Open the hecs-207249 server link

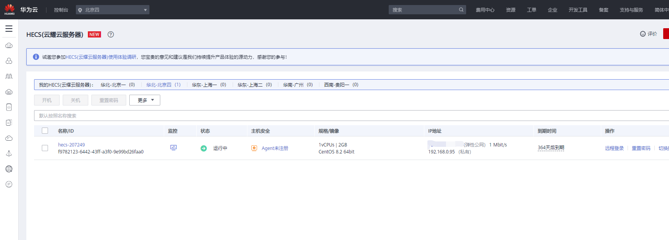point(71,145)
